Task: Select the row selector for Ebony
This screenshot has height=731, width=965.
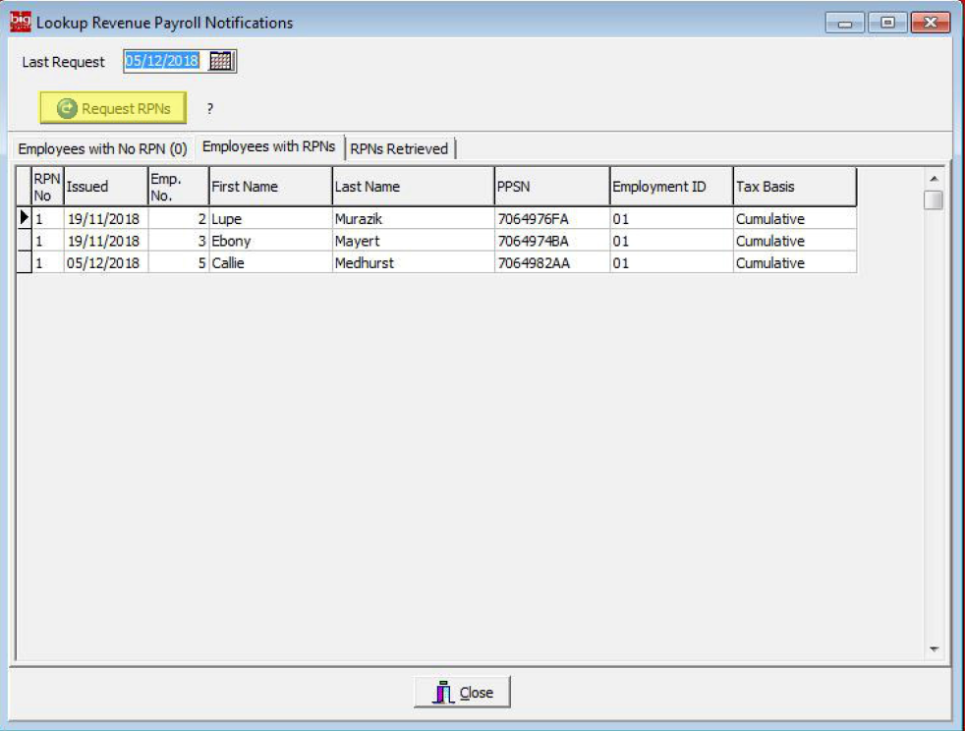Action: (24, 241)
